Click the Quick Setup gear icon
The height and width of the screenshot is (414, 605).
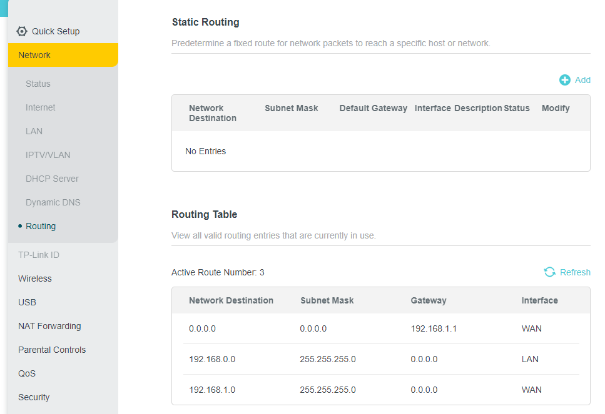[22, 31]
